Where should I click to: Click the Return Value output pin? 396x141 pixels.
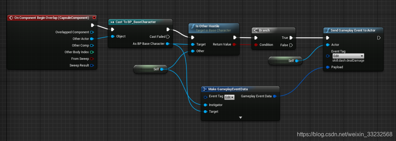click(234, 44)
